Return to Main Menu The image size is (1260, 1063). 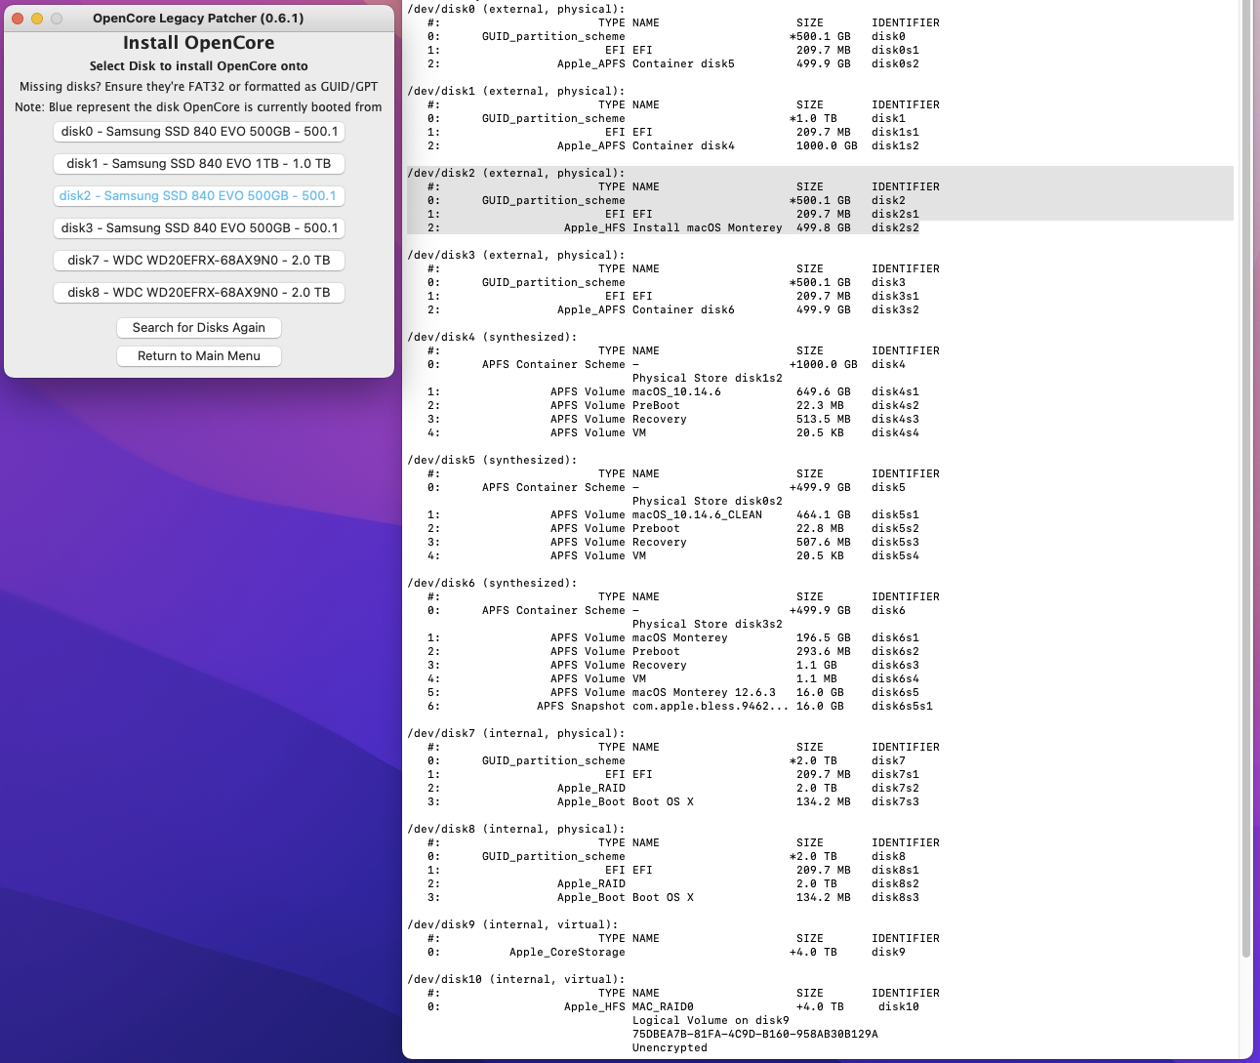199,356
